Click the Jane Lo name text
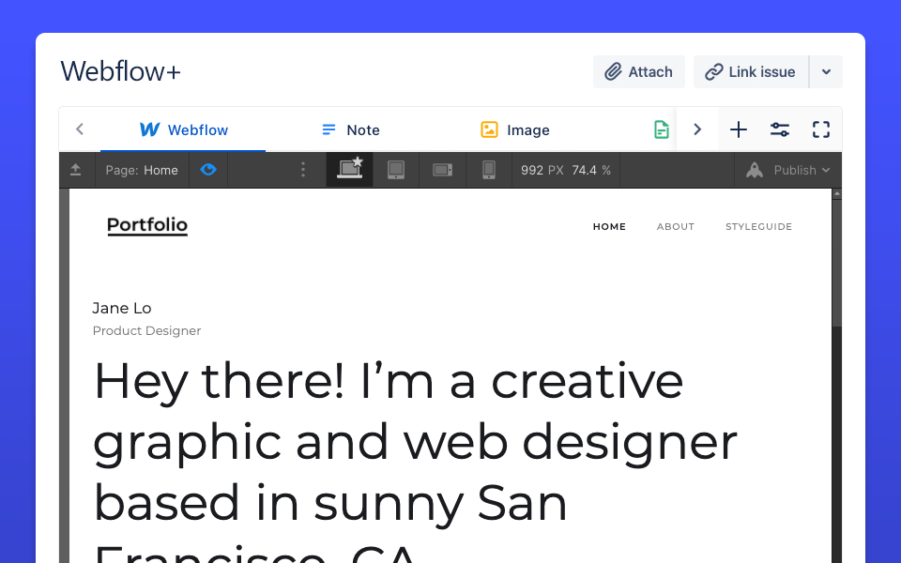Image resolution: width=901 pixels, height=563 pixels. (122, 309)
